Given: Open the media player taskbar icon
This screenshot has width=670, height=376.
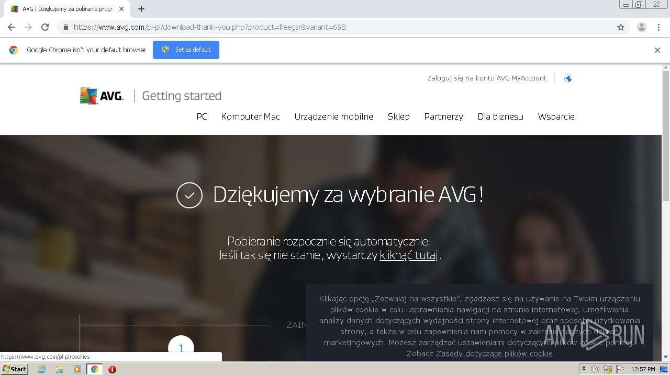Looking at the screenshot, I should pos(77,369).
